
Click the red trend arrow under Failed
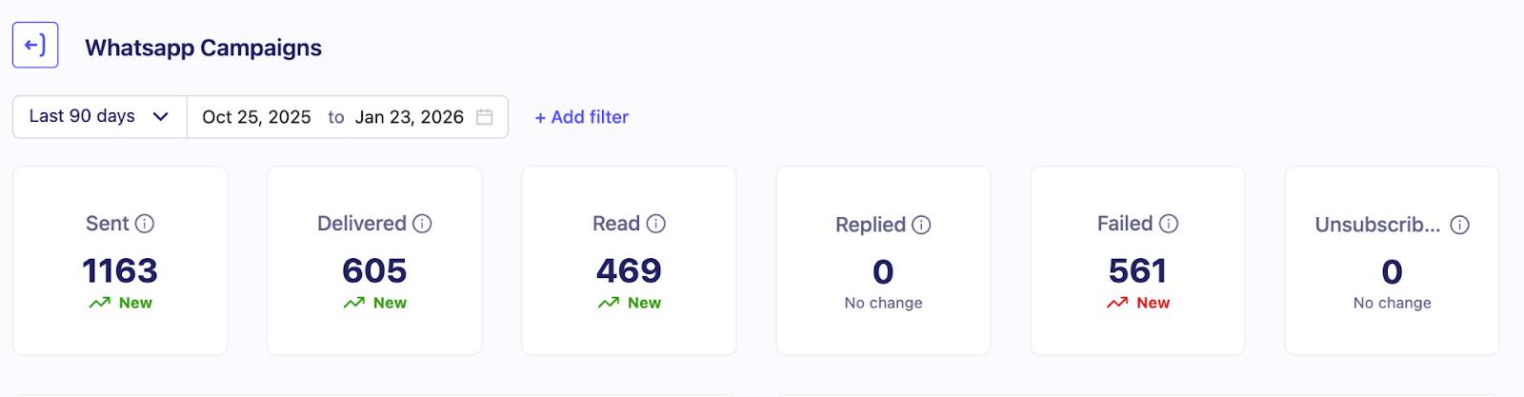point(1117,303)
